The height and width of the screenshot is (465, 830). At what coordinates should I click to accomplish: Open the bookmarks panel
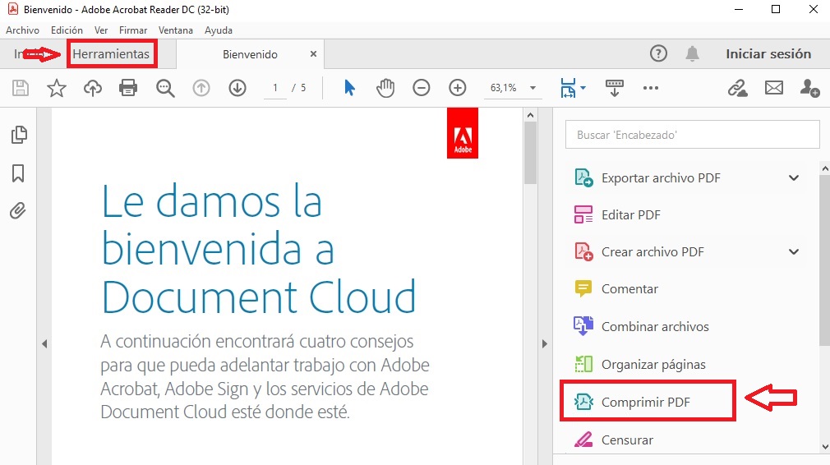(19, 173)
